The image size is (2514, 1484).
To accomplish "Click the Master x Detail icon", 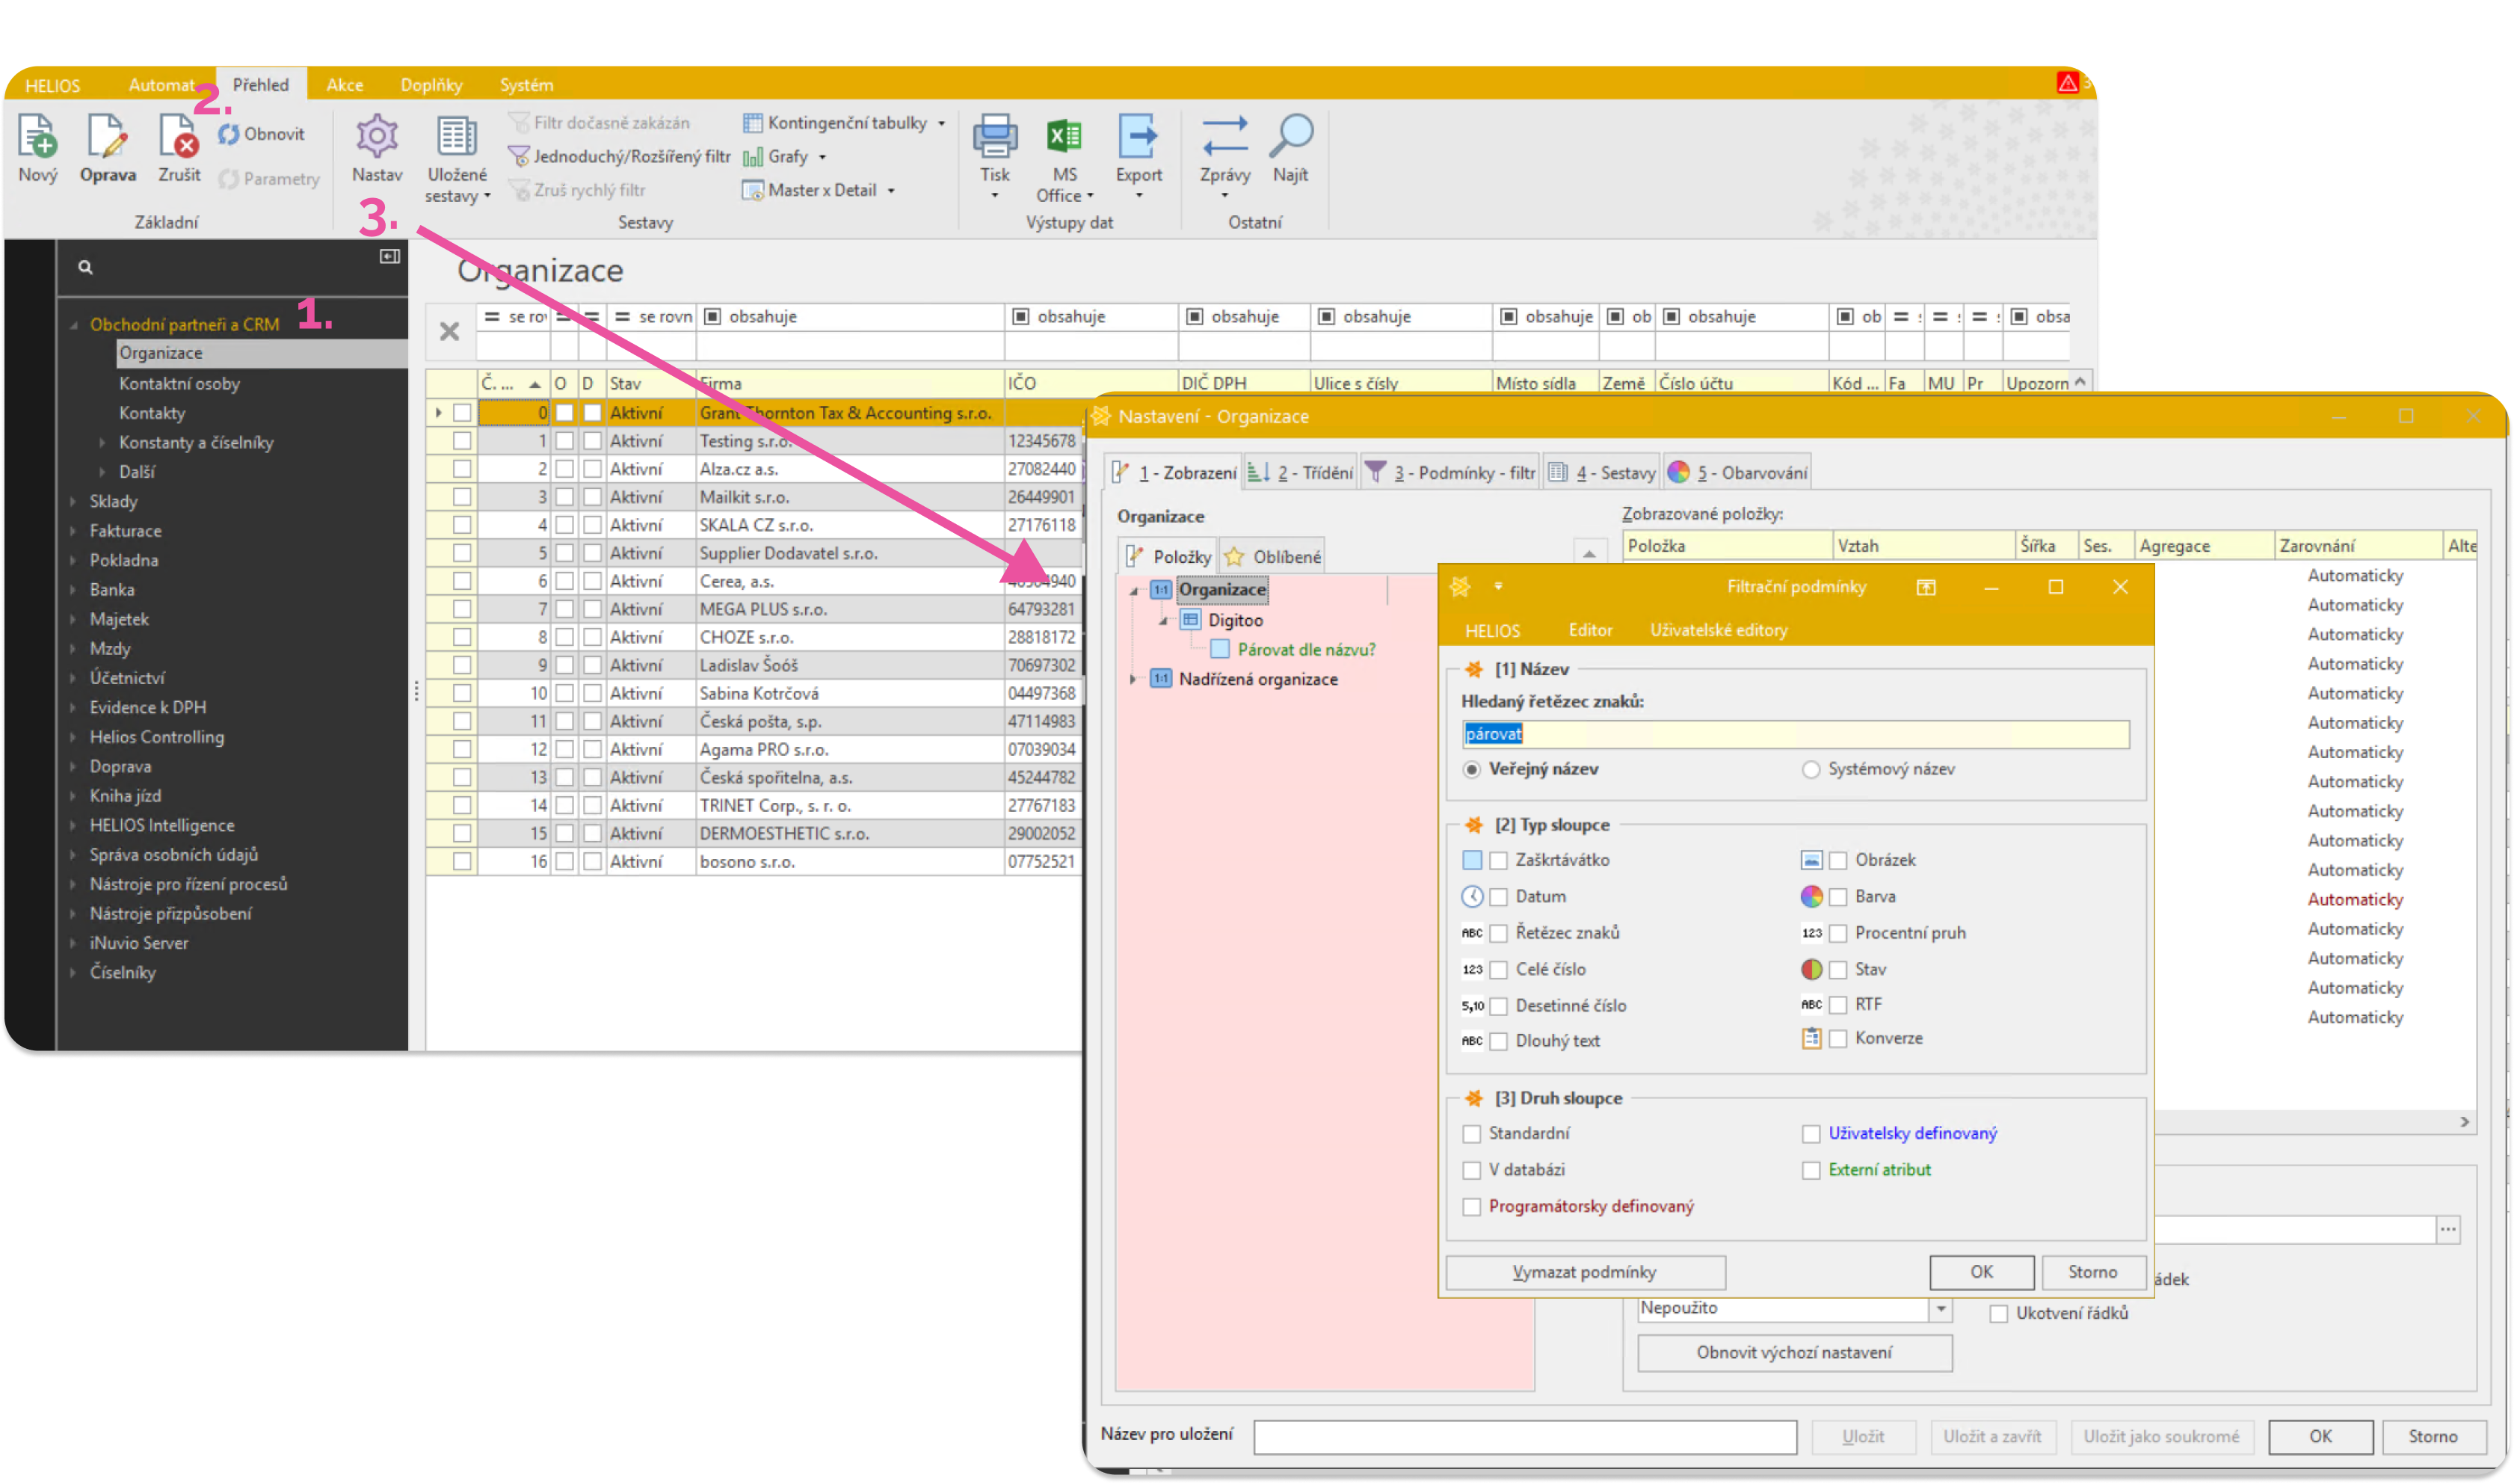I will pos(753,190).
